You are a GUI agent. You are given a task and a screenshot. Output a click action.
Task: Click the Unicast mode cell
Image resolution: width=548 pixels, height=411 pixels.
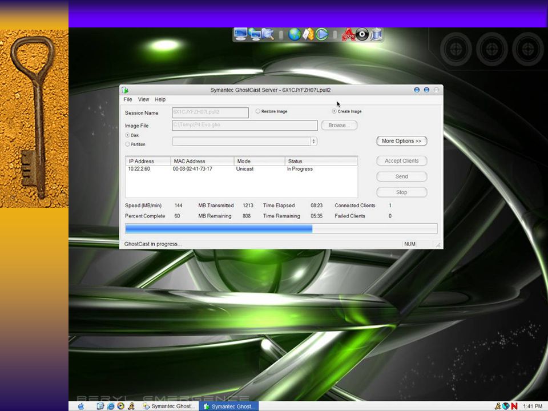[x=245, y=169]
